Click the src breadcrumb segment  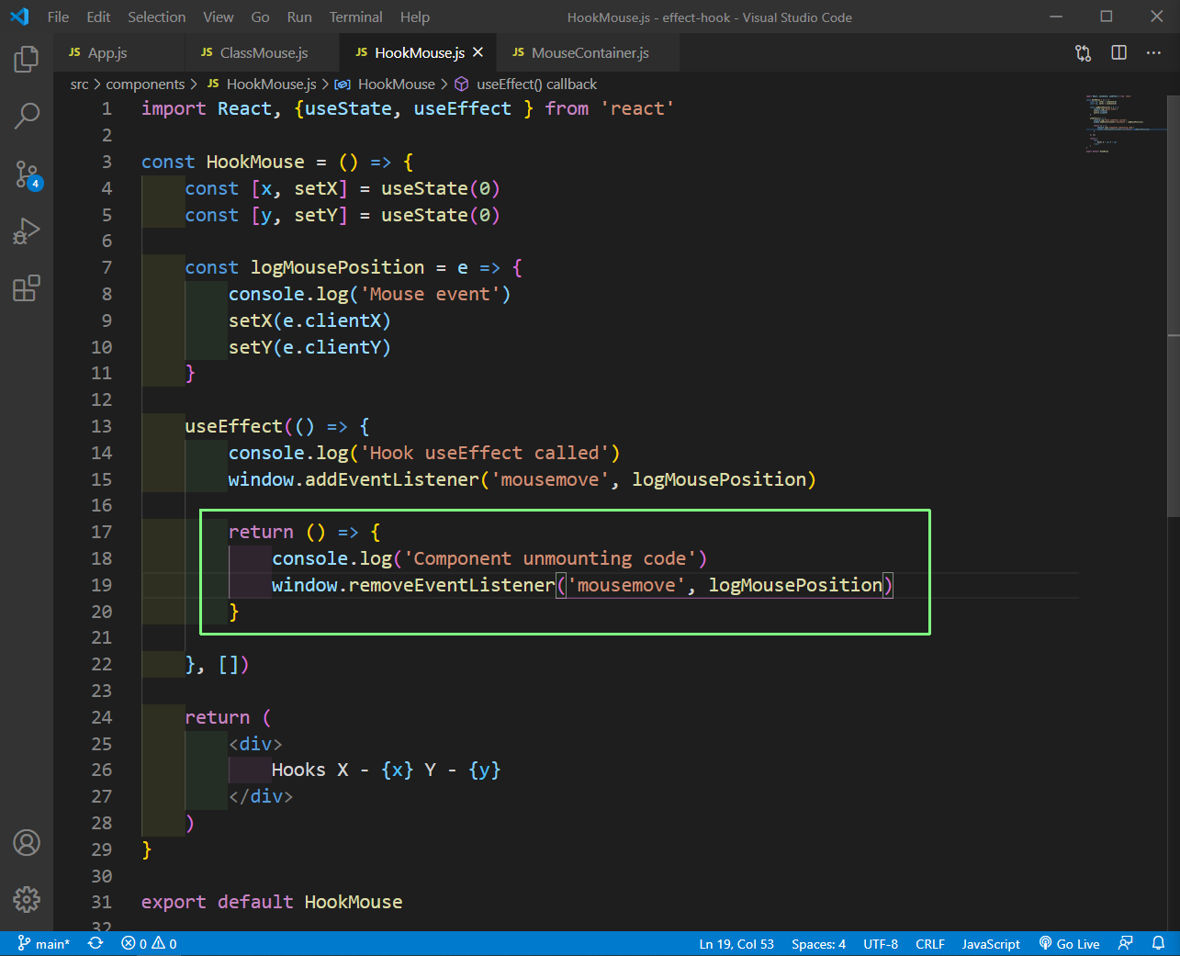coord(80,84)
